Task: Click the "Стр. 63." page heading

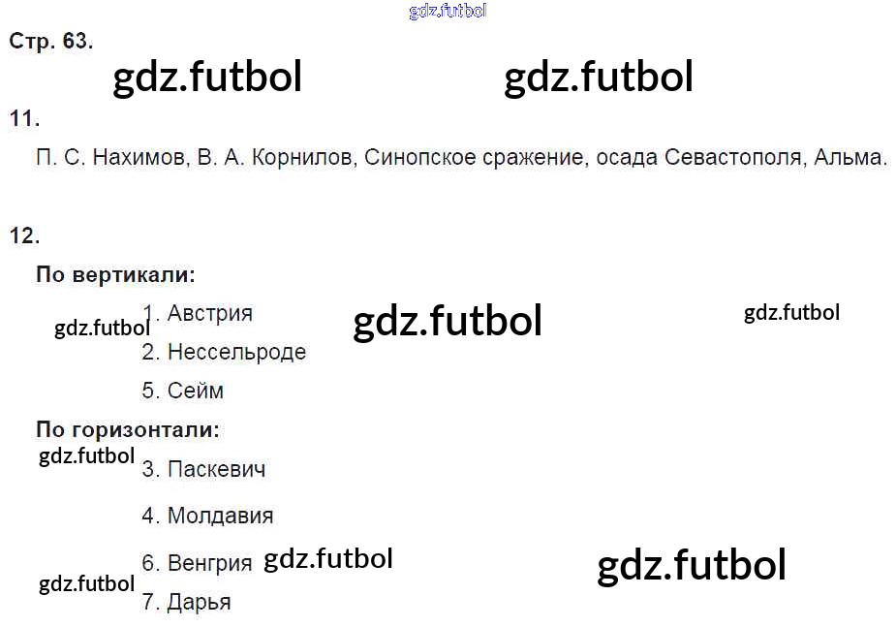Action: pyautogui.click(x=50, y=42)
